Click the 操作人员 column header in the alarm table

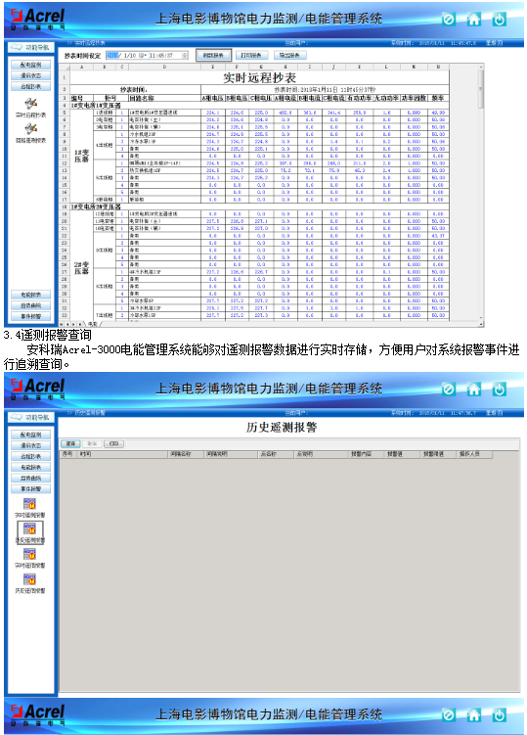pyautogui.click(x=474, y=454)
